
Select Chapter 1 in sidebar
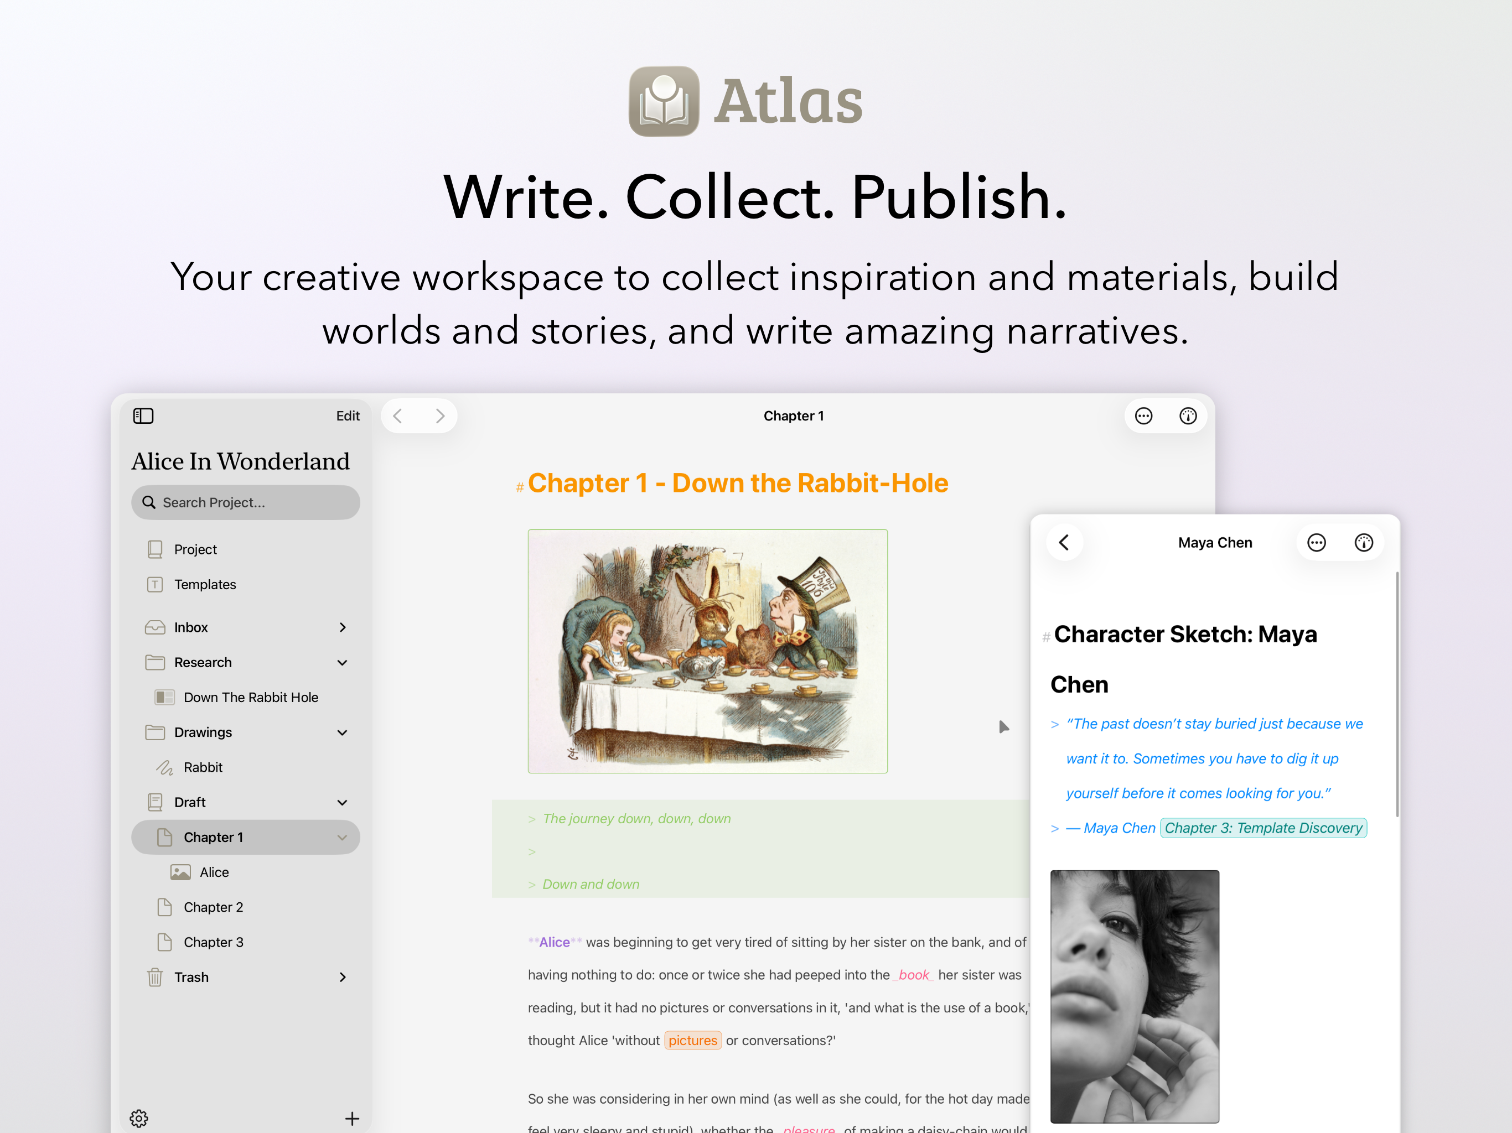245,837
